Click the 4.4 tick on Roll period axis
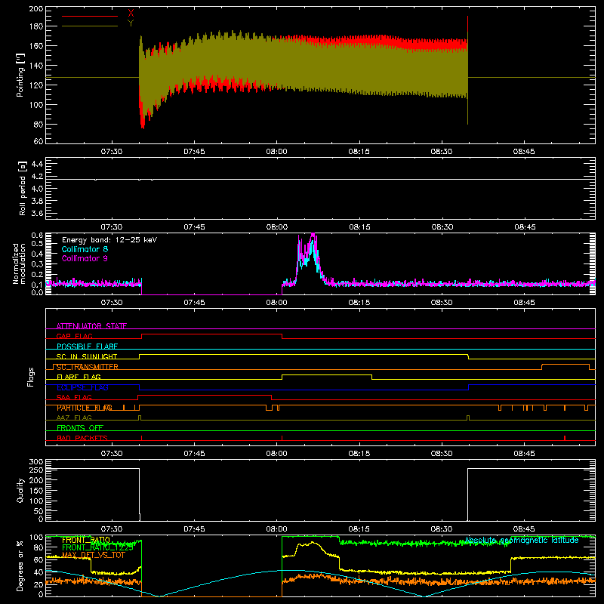 [37, 164]
